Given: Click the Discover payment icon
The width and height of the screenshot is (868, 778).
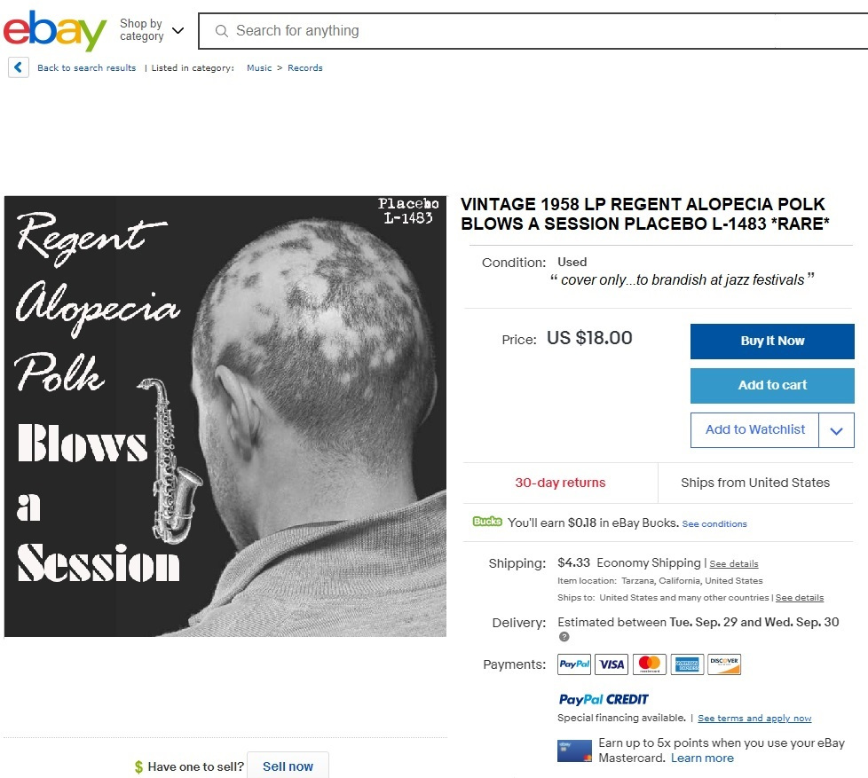Looking at the screenshot, I should pyautogui.click(x=724, y=664).
